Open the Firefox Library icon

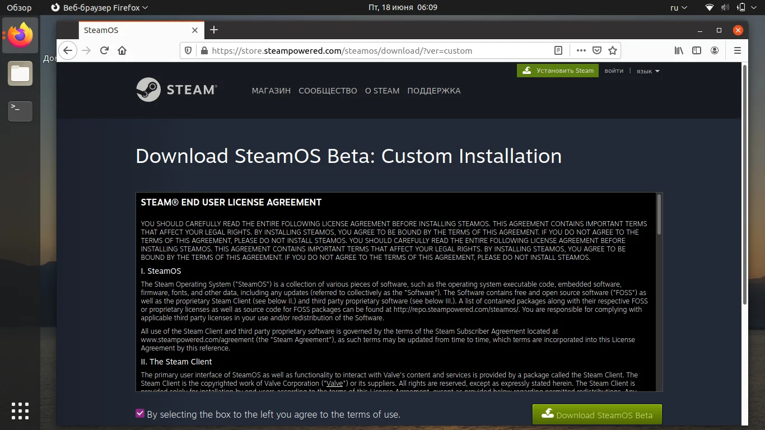(x=679, y=50)
